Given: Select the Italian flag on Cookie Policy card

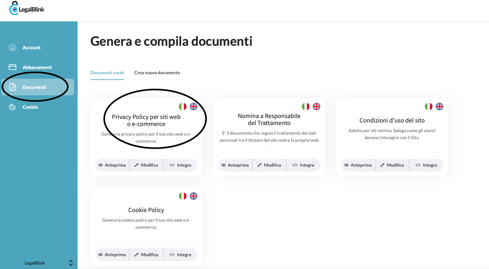Looking at the screenshot, I should [182, 196].
